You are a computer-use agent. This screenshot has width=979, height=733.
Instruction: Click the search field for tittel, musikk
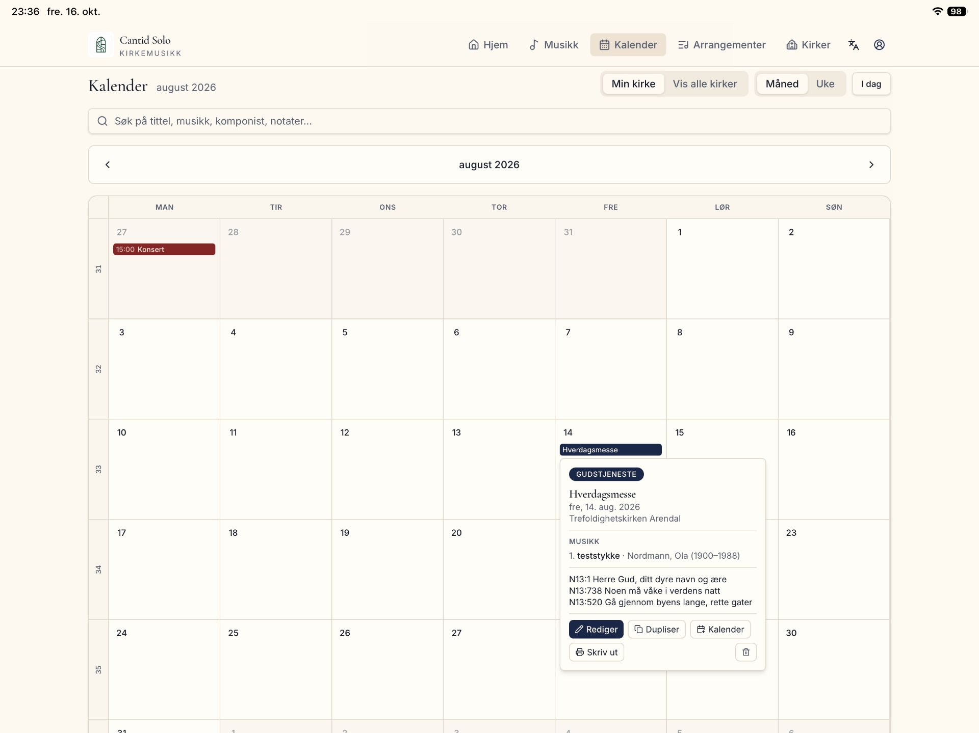(x=489, y=121)
